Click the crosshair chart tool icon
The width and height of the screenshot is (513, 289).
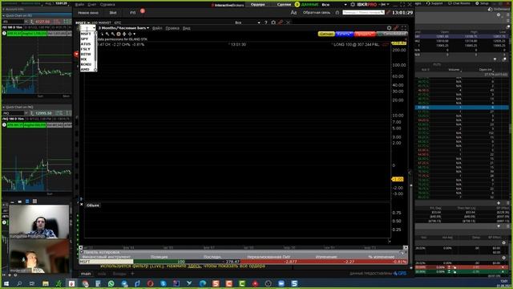[x=130, y=34]
